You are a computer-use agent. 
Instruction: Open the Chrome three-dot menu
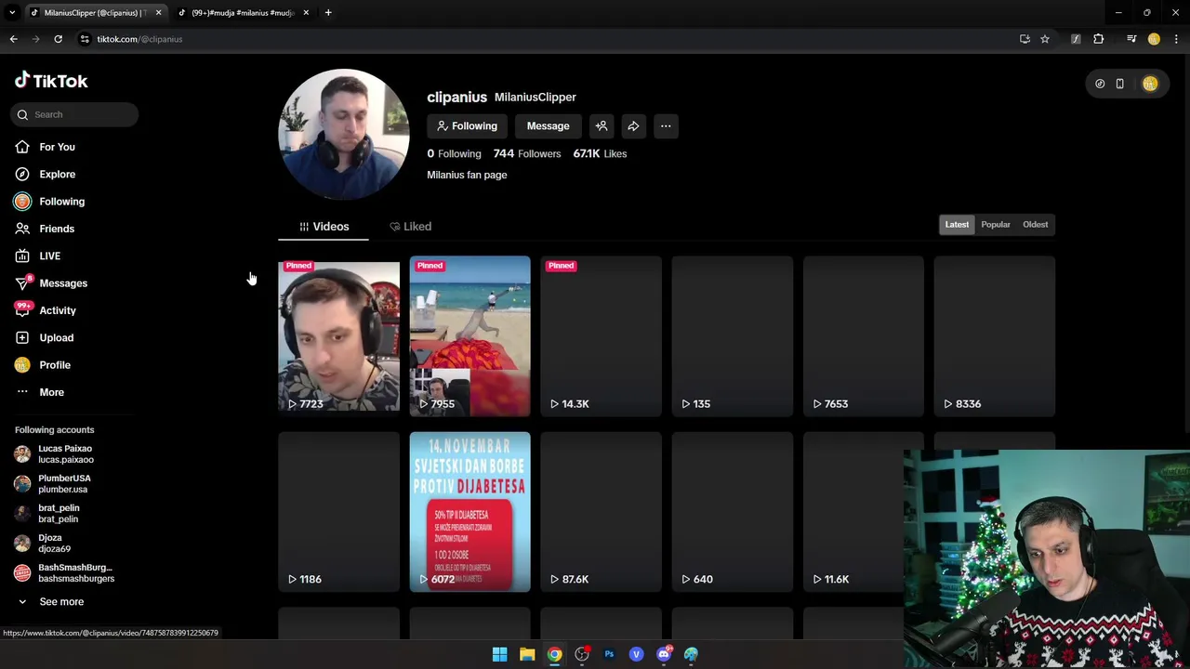tap(1176, 39)
